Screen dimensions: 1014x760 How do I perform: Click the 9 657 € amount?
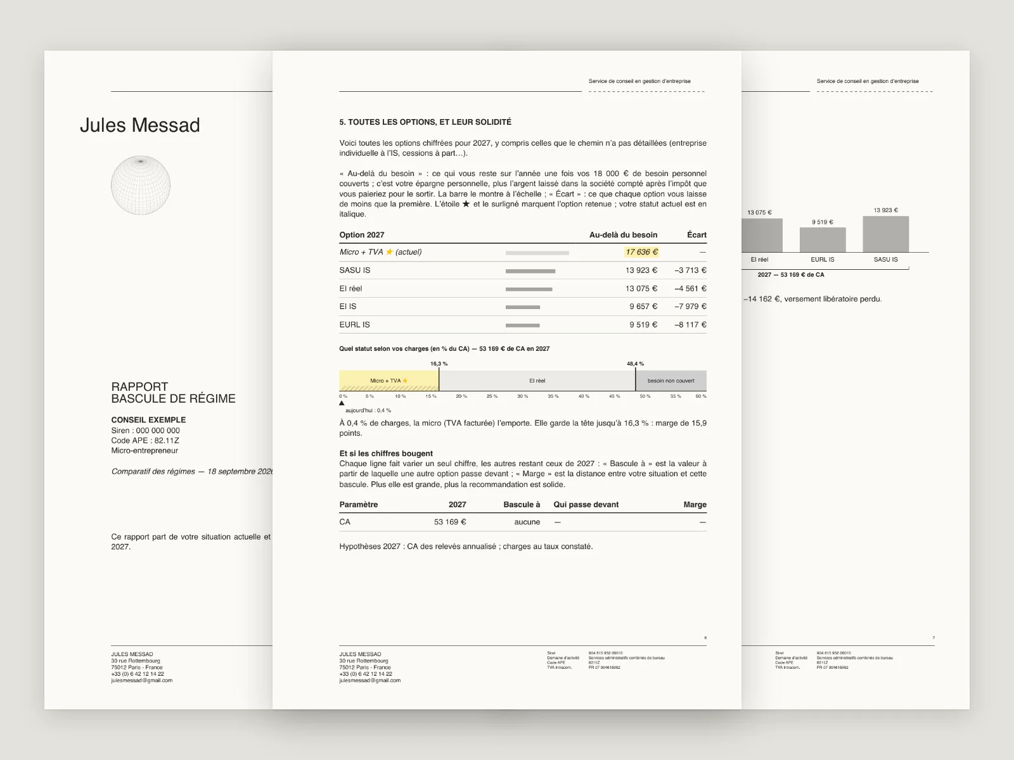coord(643,307)
